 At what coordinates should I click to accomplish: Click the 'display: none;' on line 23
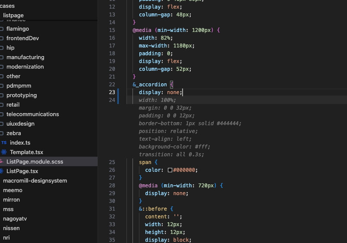click(x=161, y=92)
